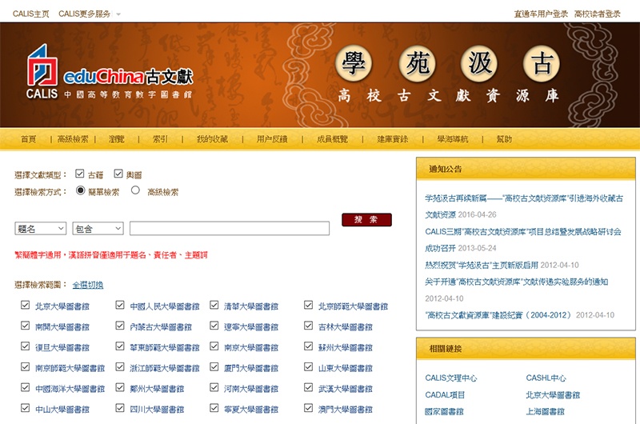This screenshot has height=424, width=640.
Task: Toggle 中國人民大學圖書館 checkbox
Action: pyautogui.click(x=120, y=306)
